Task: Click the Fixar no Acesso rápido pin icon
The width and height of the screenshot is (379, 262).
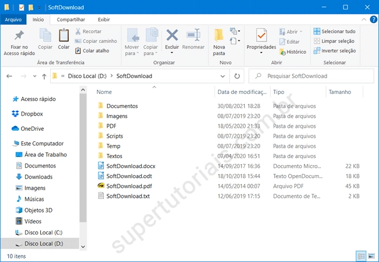Action: 19,35
